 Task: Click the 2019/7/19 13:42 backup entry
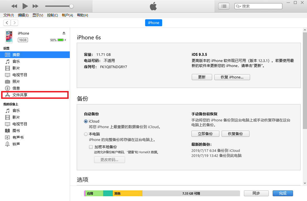click(216, 156)
